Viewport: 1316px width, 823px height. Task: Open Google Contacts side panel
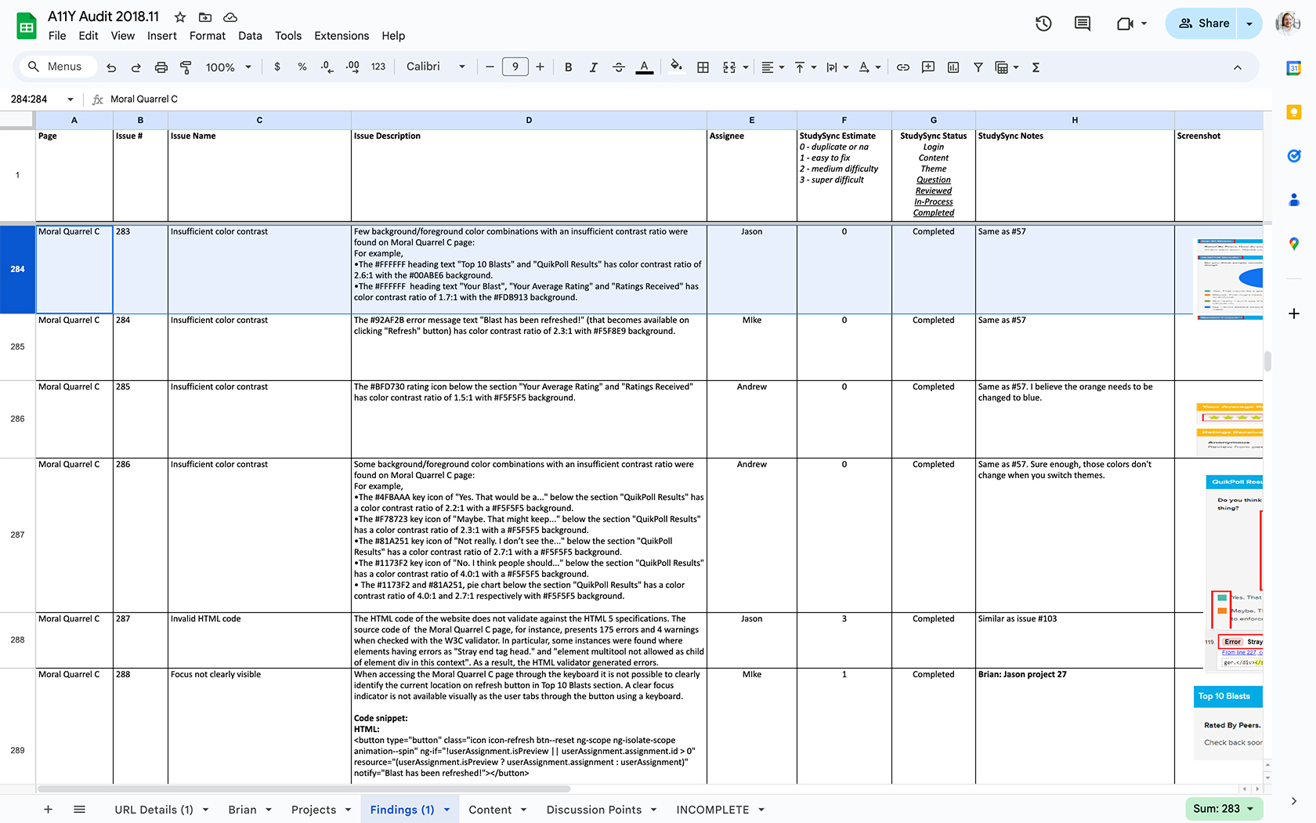[x=1294, y=200]
